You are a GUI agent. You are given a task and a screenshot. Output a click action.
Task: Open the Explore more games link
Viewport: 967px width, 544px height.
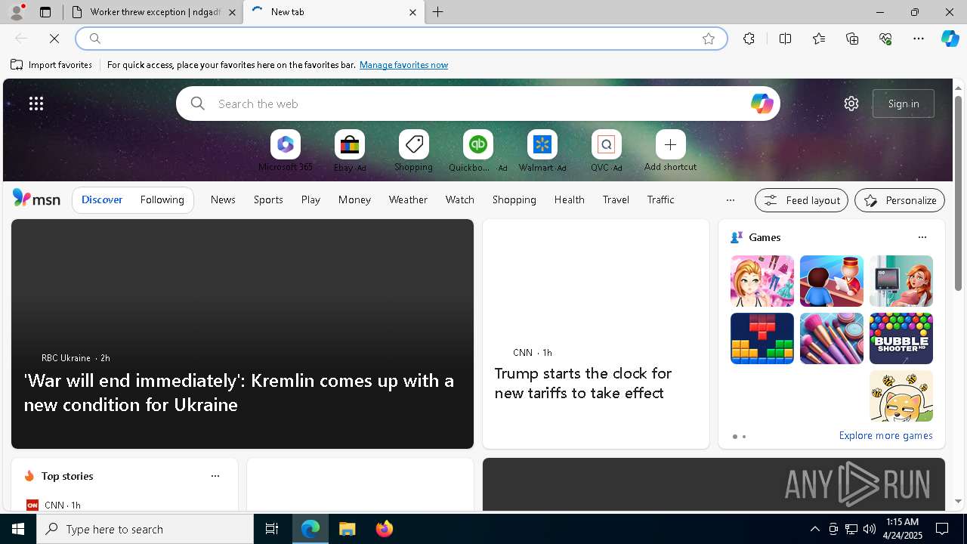pos(885,435)
